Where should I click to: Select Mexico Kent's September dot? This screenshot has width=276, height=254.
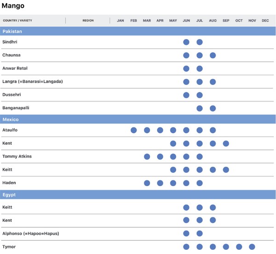click(x=226, y=144)
